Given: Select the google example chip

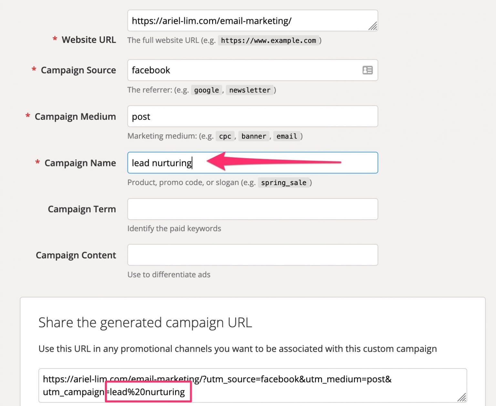Looking at the screenshot, I should click(x=206, y=90).
